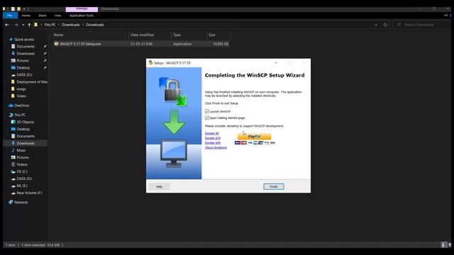The height and width of the screenshot is (255, 454).
Task: Open the Donate $49 link
Action: coord(213,142)
